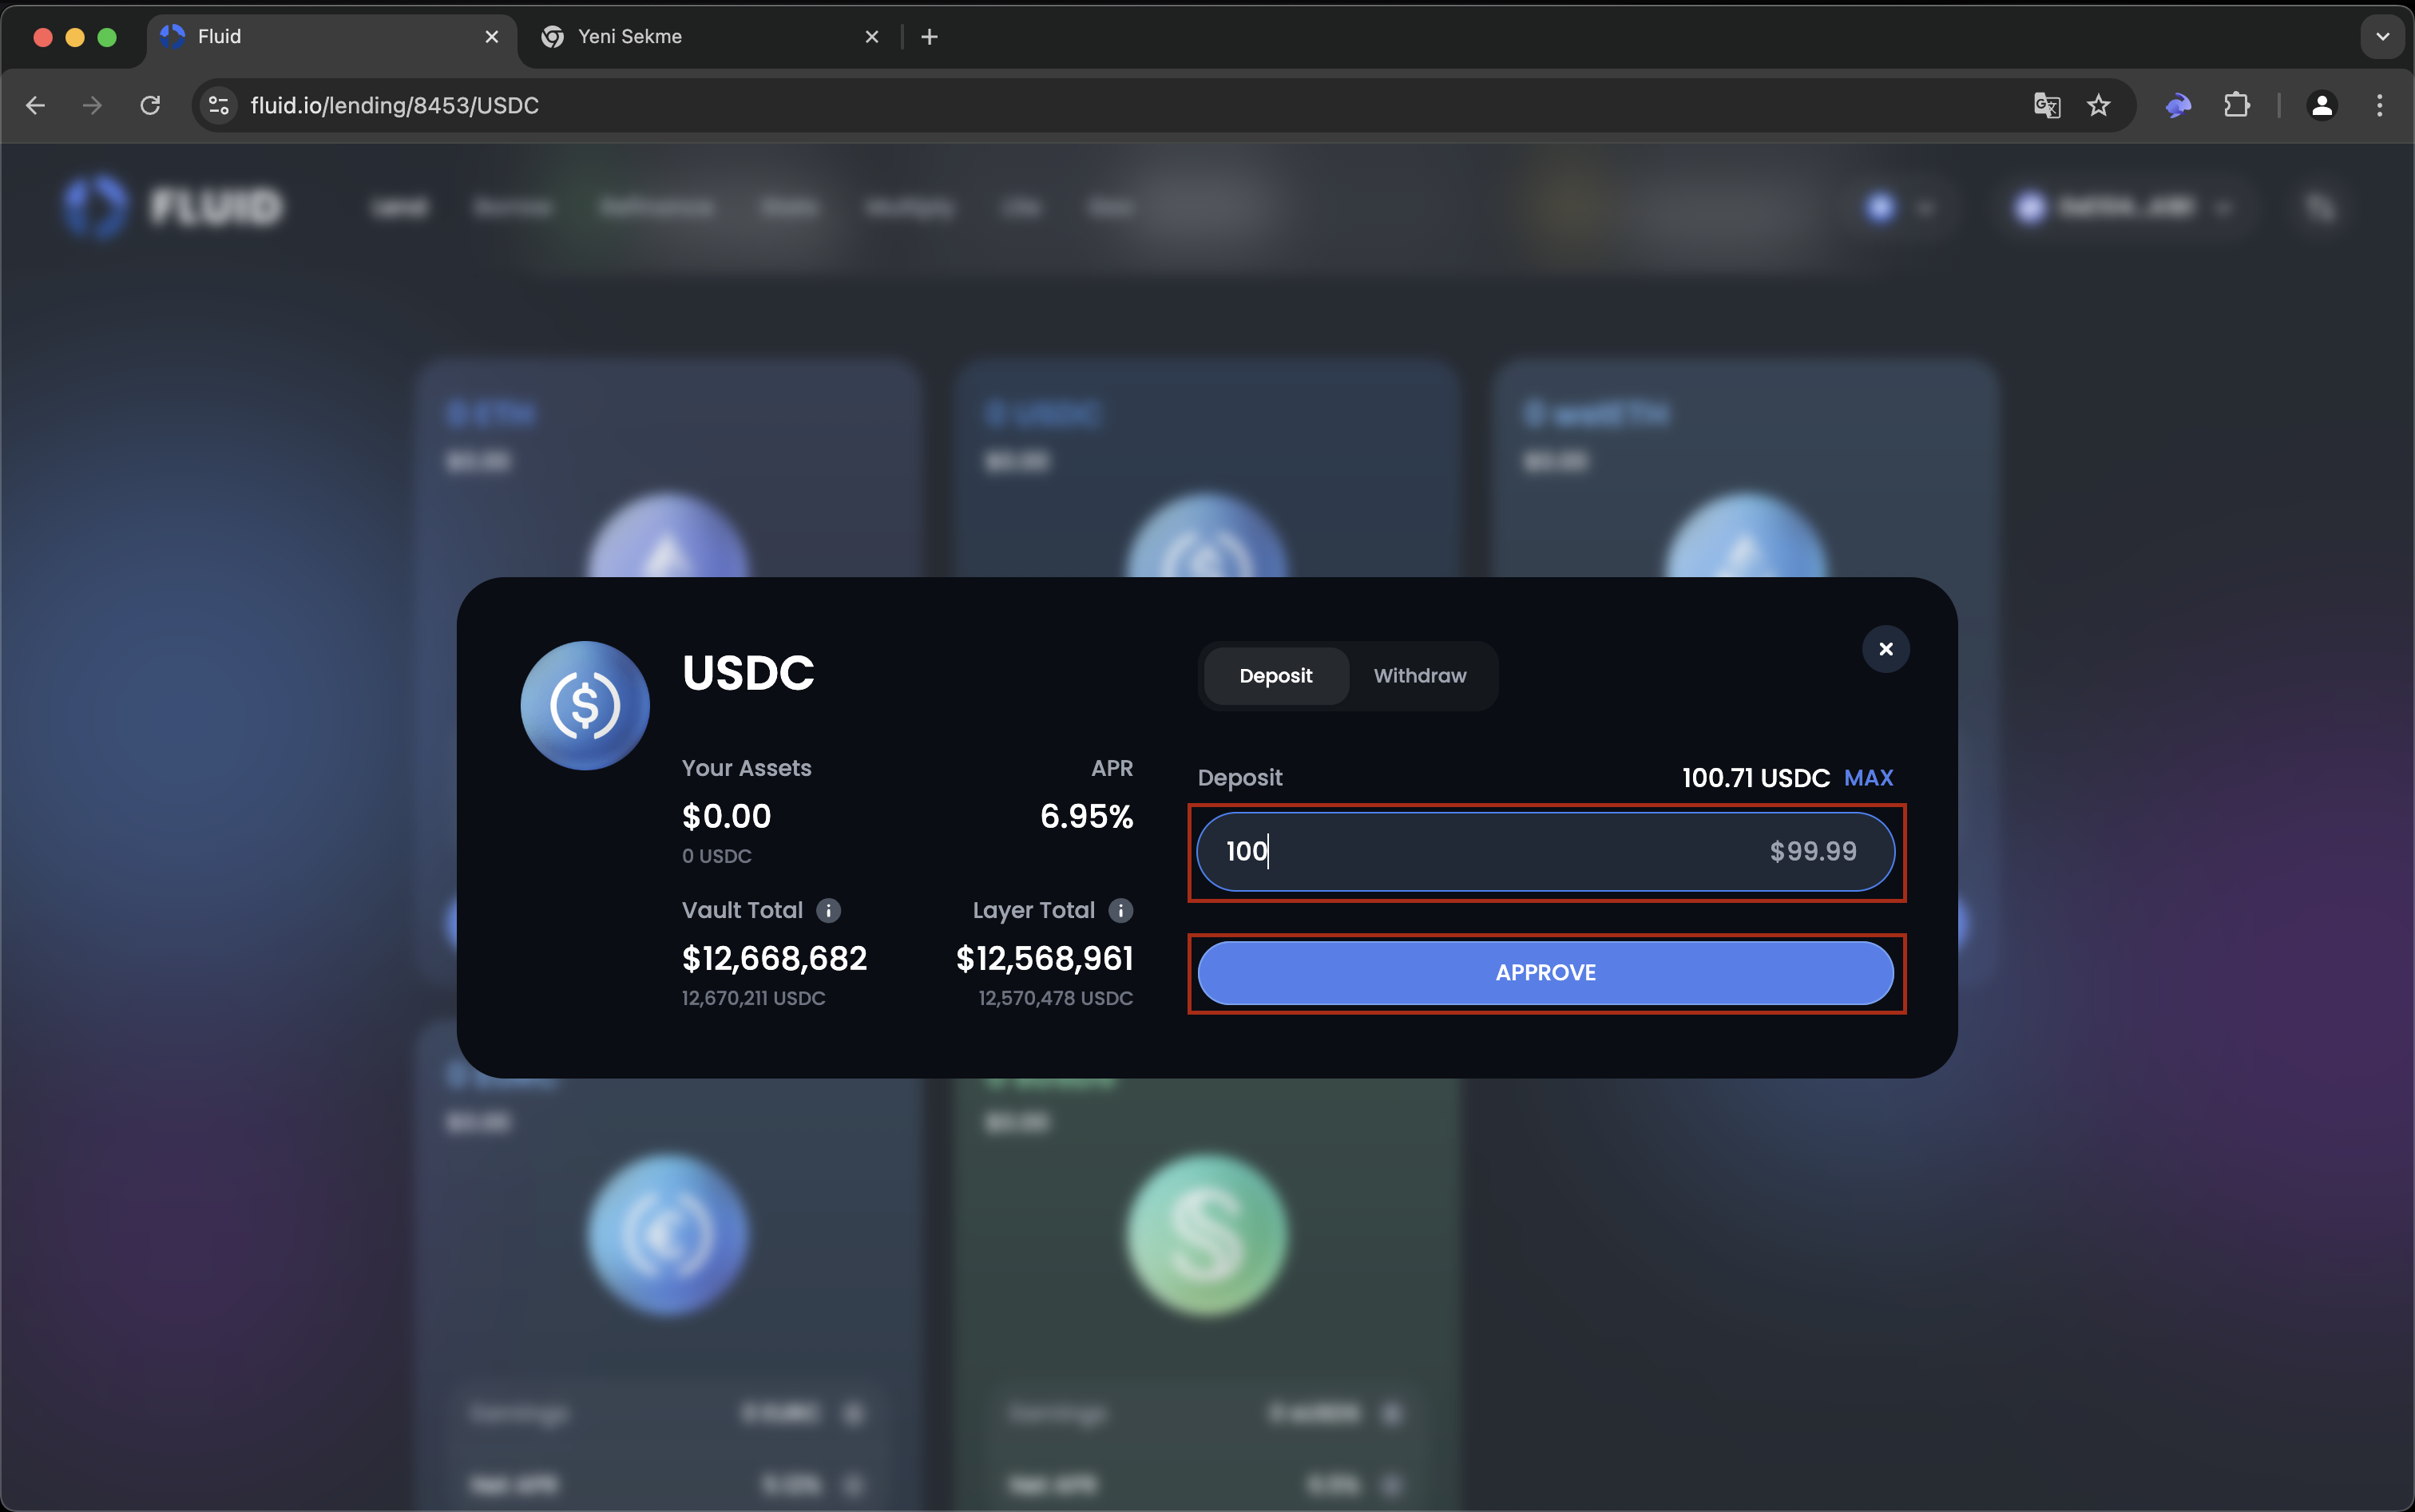Select the Deposit tab
This screenshot has height=1512, width=2415.
click(x=1275, y=676)
